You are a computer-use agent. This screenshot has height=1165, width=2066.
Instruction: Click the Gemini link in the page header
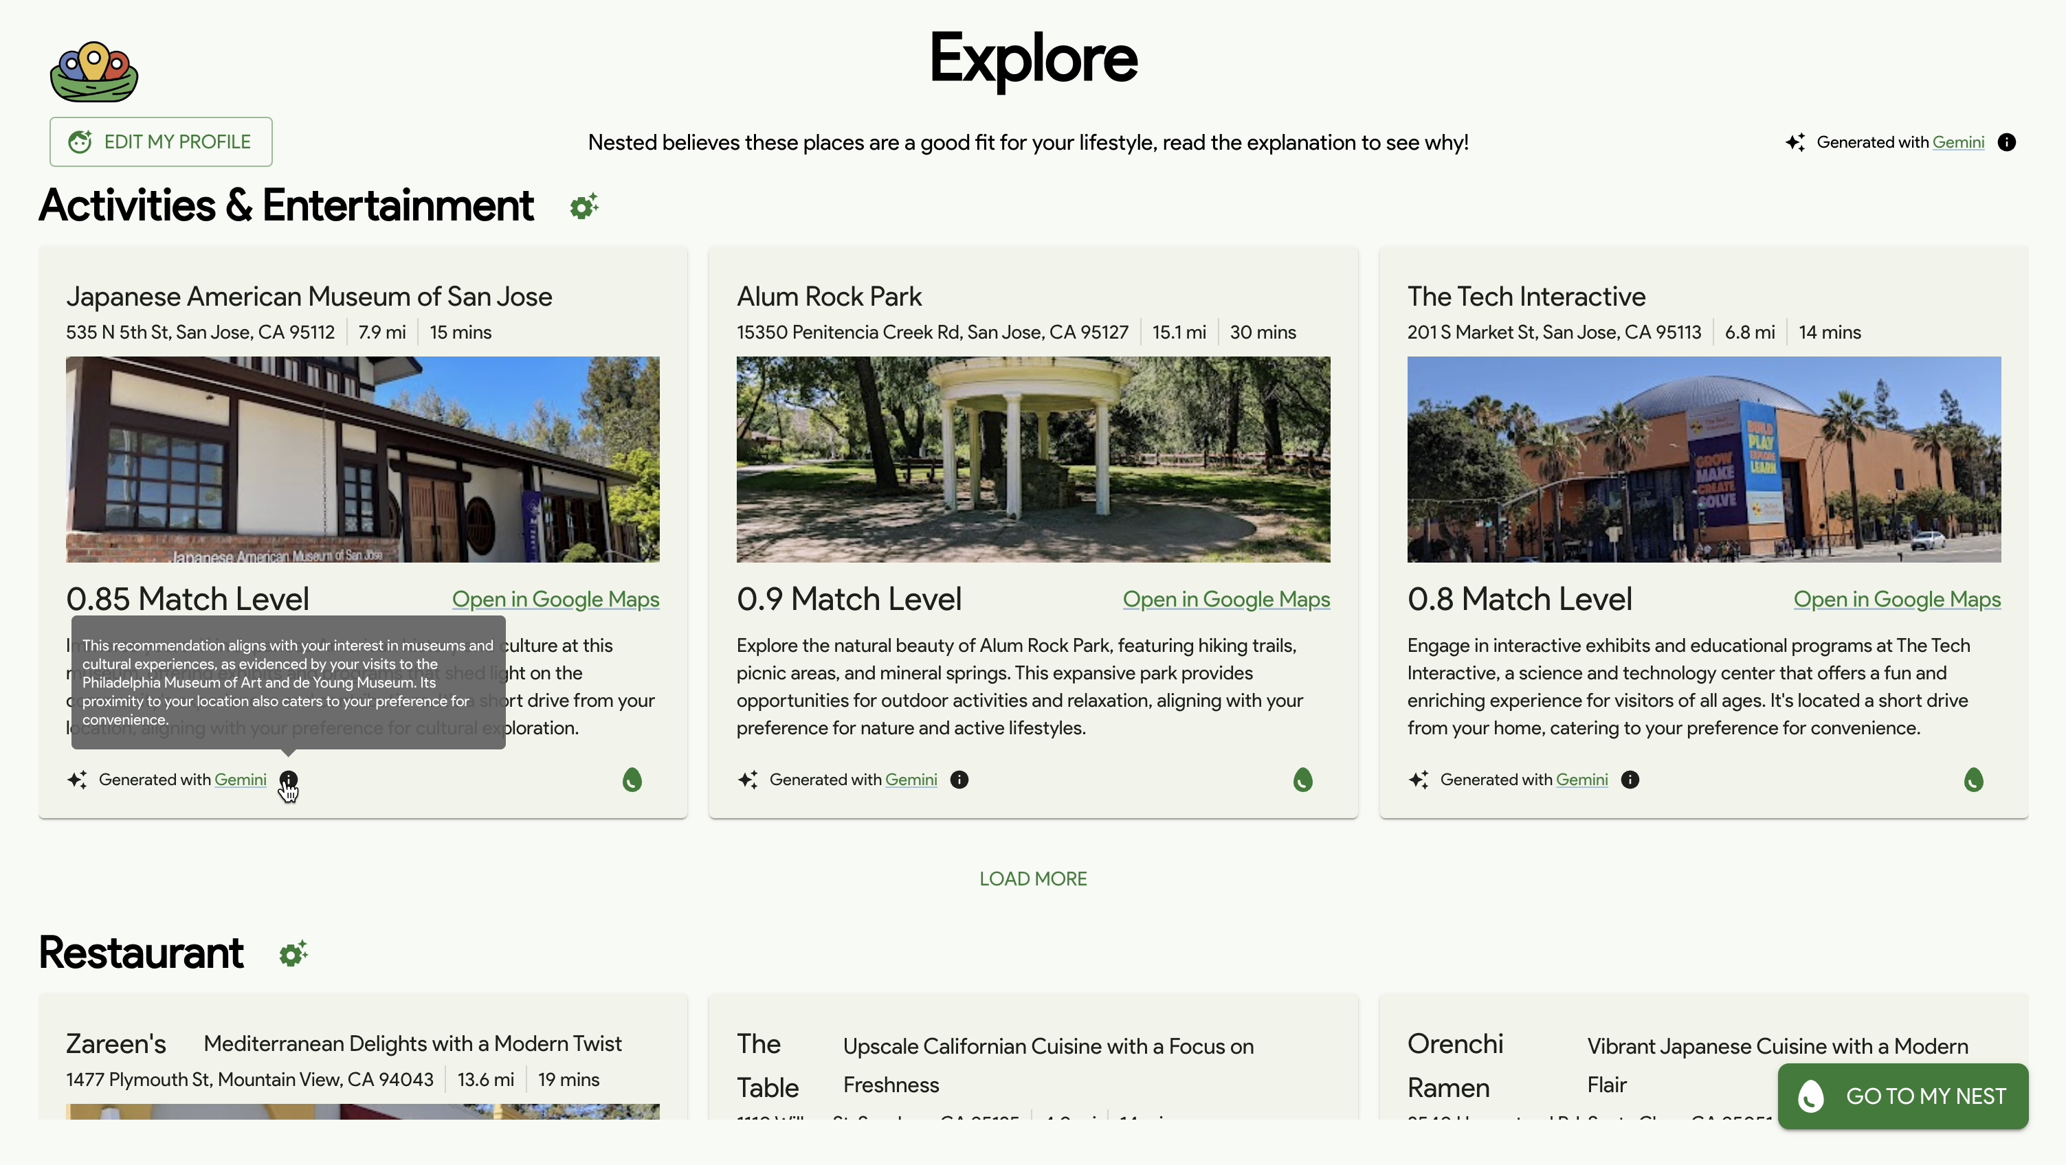pos(1957,142)
